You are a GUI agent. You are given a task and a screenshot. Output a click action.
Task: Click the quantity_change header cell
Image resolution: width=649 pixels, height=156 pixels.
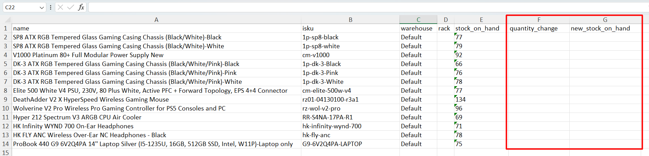(538, 28)
